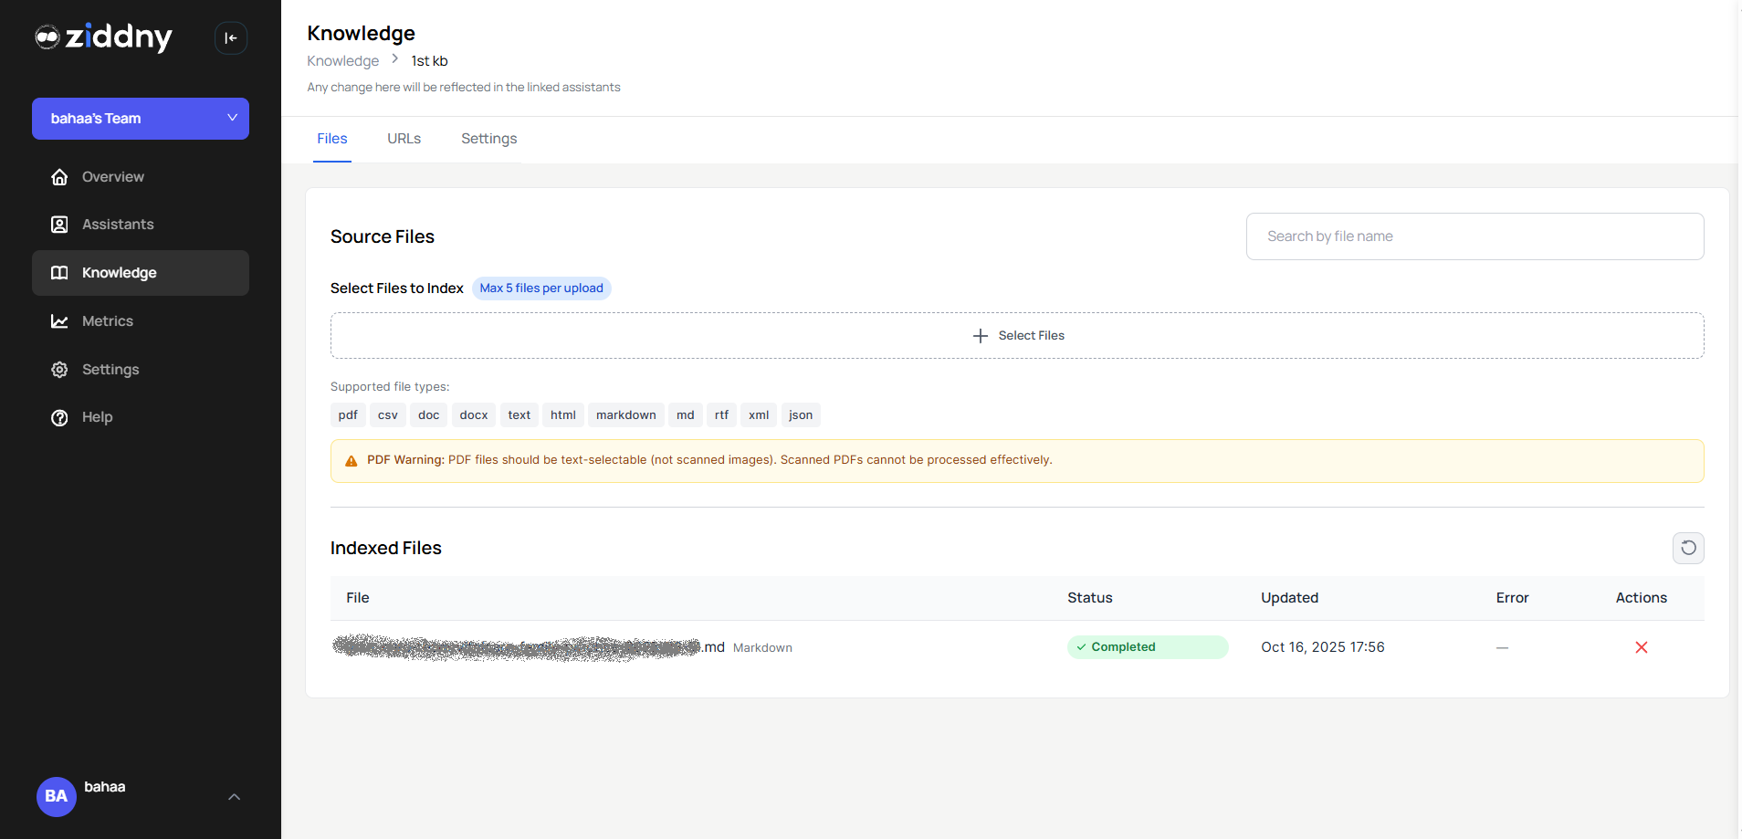Collapse the sidebar with the arrow icon
Screen dimensions: 1742x839
pyautogui.click(x=230, y=37)
